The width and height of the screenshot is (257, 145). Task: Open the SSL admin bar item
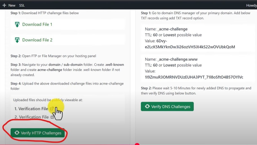click(22, 5)
